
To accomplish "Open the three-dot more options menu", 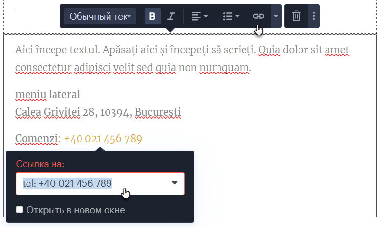I will [x=314, y=16].
